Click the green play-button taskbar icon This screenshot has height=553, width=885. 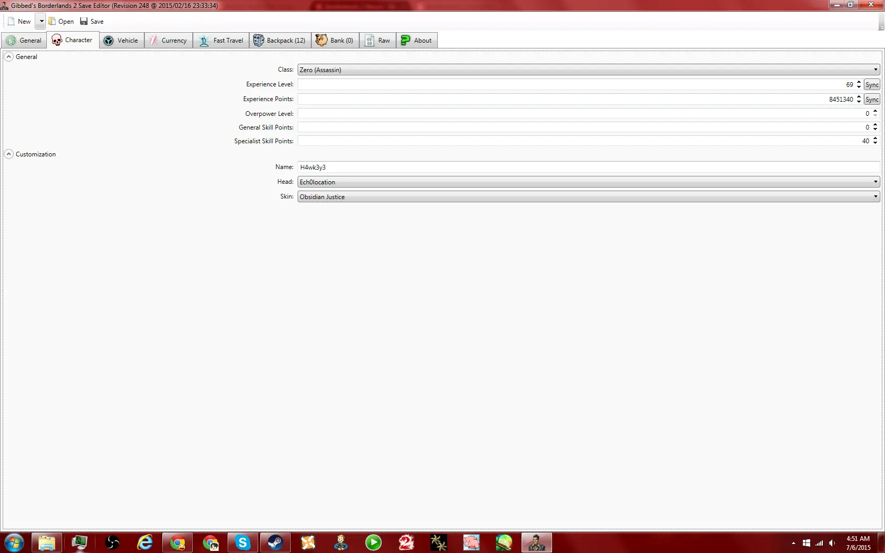(x=373, y=542)
